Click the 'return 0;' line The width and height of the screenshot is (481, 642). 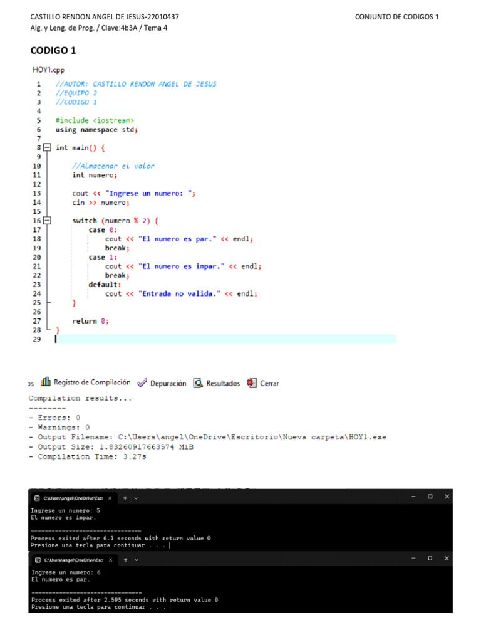(90, 321)
